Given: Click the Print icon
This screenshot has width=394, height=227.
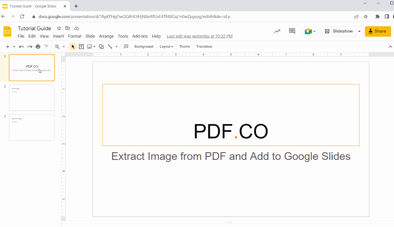Looking at the screenshot, I should (x=38, y=46).
